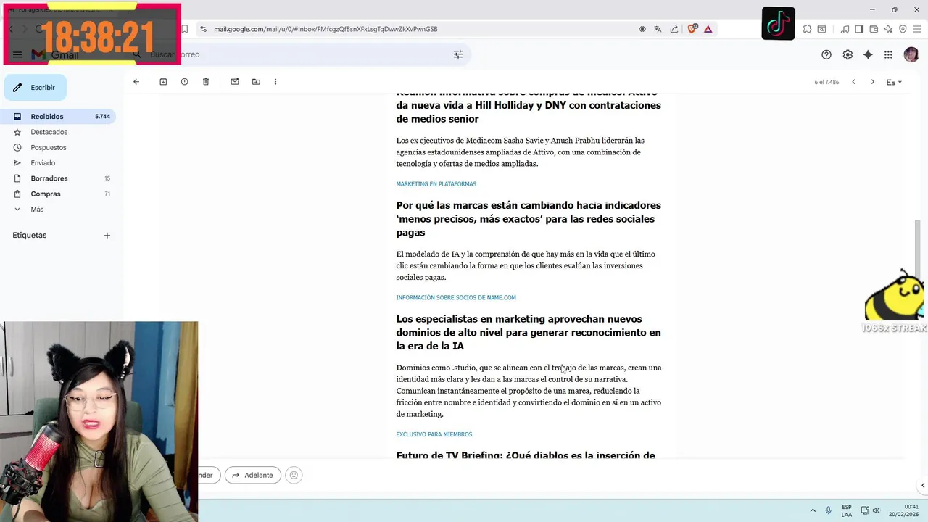The width and height of the screenshot is (928, 522).
Task: Open the Leo AI sparkle icon in browser
Action: pyautogui.click(x=888, y=29)
